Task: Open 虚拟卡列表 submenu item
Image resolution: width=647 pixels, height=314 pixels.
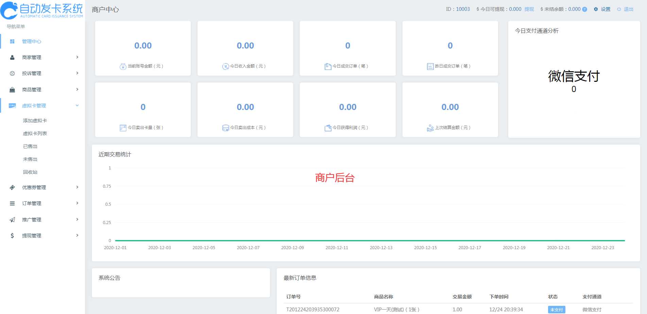Action: pyautogui.click(x=35, y=133)
